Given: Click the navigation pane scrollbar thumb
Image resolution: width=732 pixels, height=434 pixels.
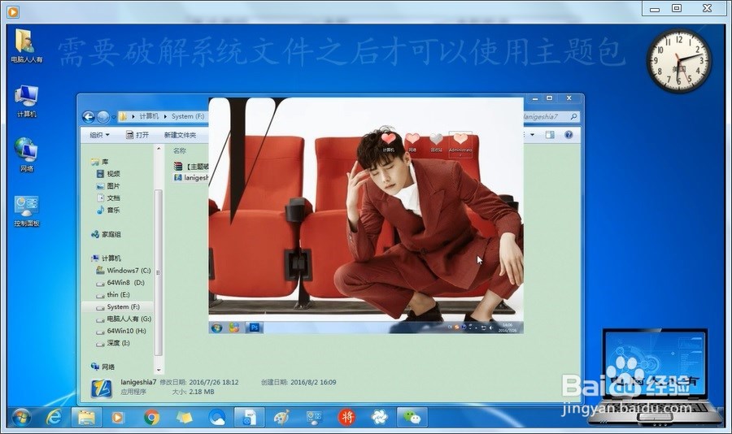Looking at the screenshot, I should pyautogui.click(x=159, y=272).
